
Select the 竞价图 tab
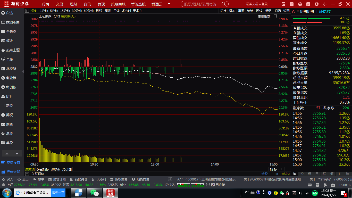pos(67,169)
